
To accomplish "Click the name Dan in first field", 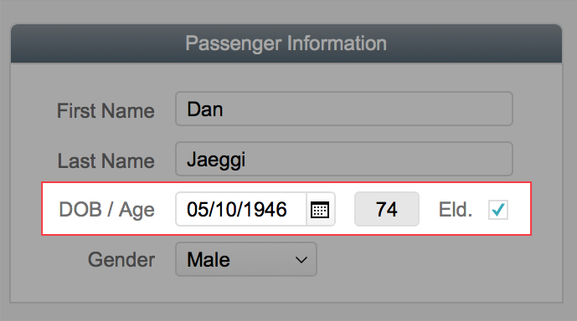I will (x=205, y=109).
